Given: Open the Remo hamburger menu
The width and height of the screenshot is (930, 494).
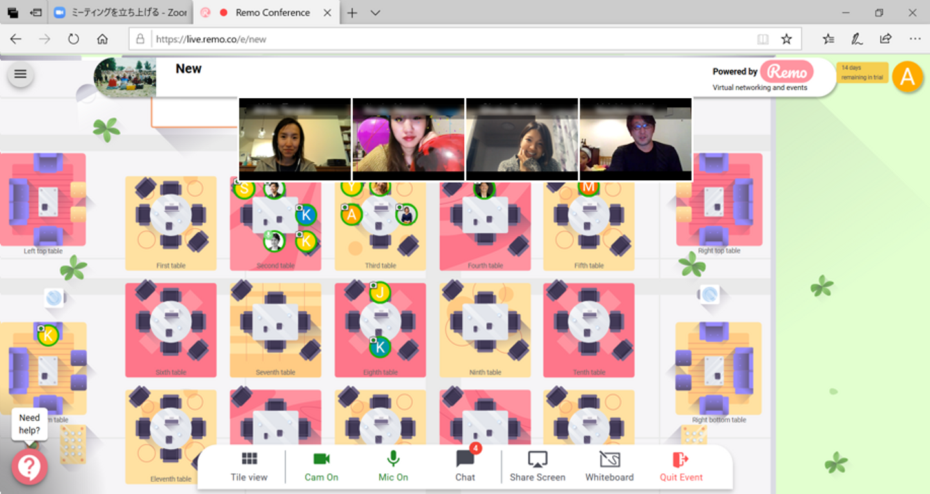Looking at the screenshot, I should coord(20,74).
